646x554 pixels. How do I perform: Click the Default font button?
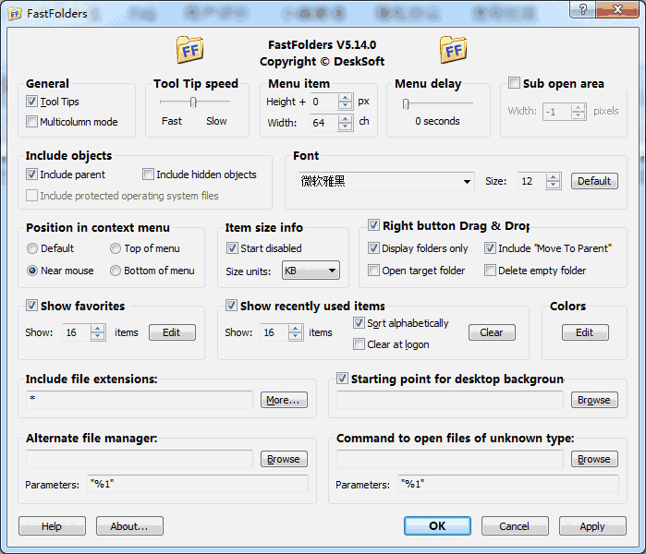tap(594, 181)
